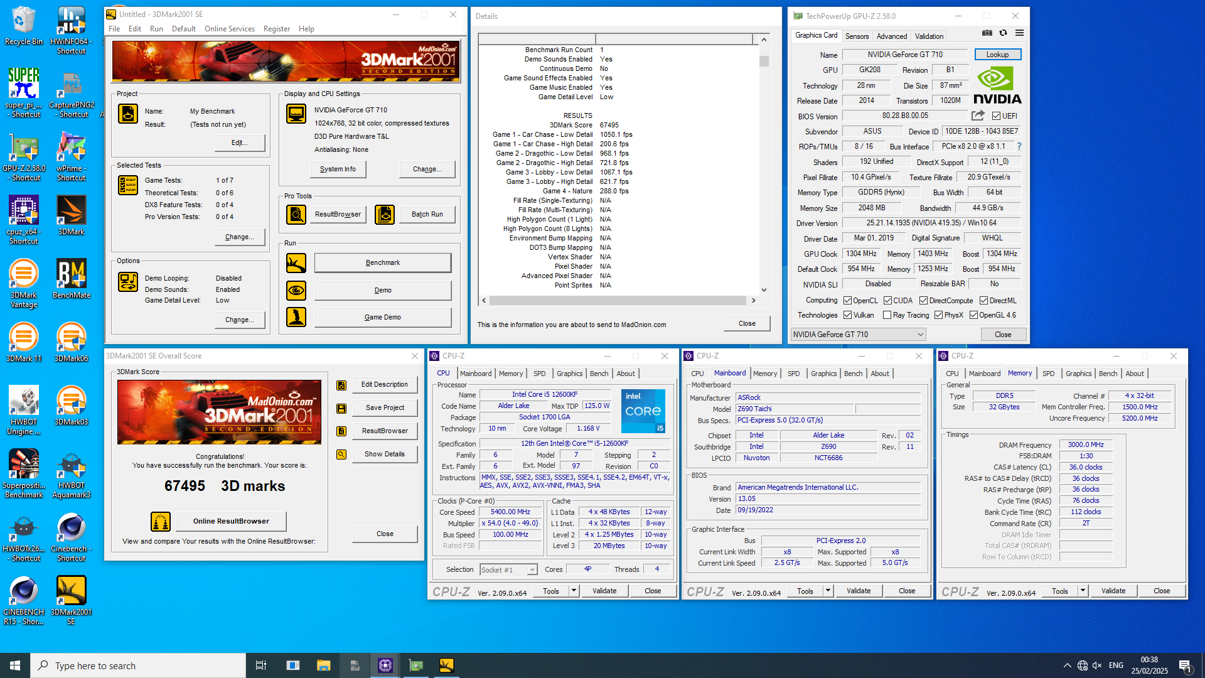Screen dimensions: 1205x678
Task: Click the Windows search box
Action: 138,665
